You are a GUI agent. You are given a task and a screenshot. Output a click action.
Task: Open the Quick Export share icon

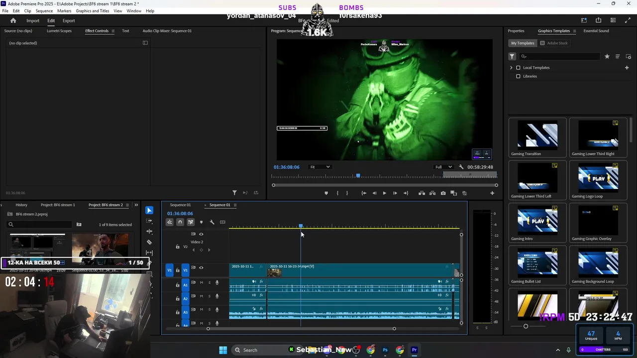tap(598, 20)
